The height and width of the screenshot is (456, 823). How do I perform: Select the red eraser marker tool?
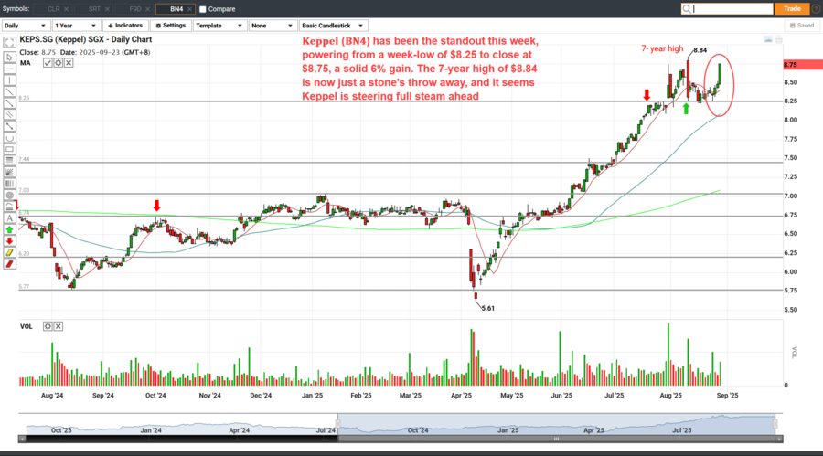(9, 264)
